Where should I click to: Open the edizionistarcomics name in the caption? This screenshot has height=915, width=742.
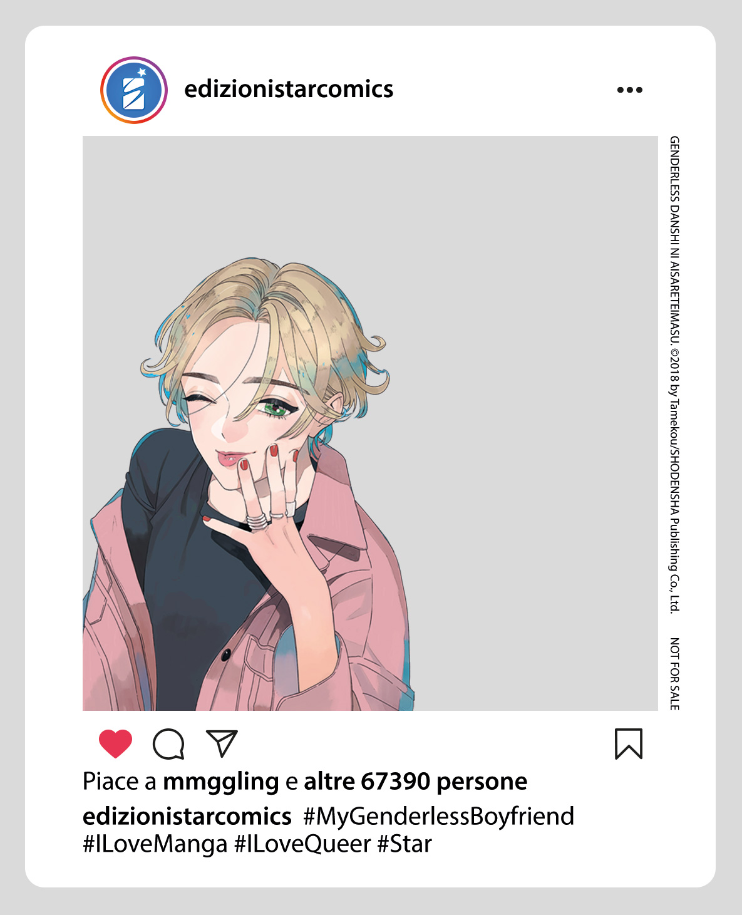[x=187, y=816]
